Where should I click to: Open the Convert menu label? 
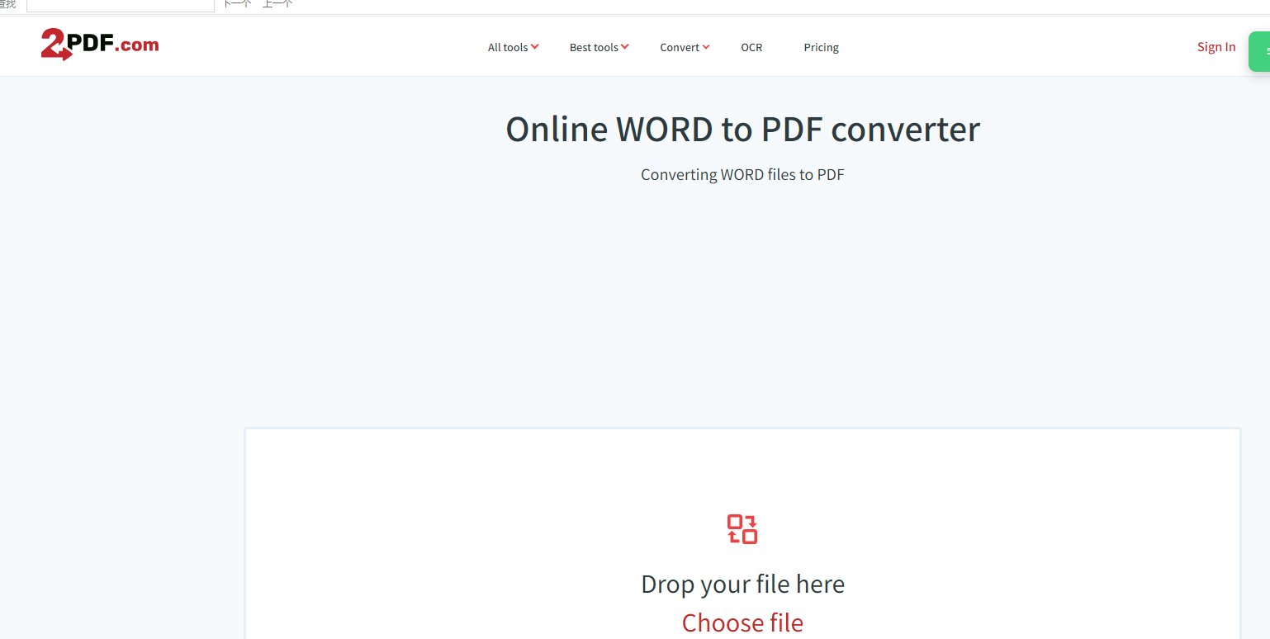tap(679, 48)
